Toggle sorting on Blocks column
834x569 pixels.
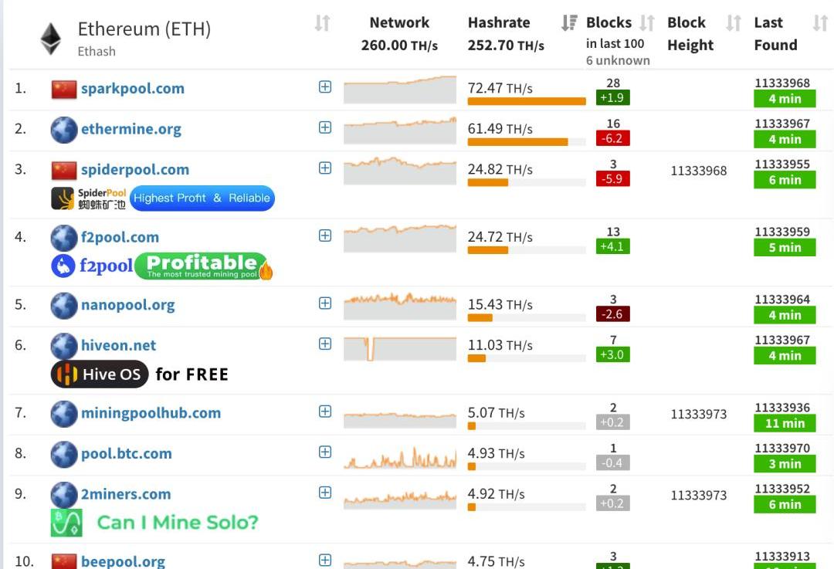[647, 23]
